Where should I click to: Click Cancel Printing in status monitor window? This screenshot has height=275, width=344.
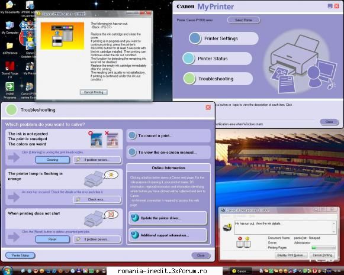point(322,255)
